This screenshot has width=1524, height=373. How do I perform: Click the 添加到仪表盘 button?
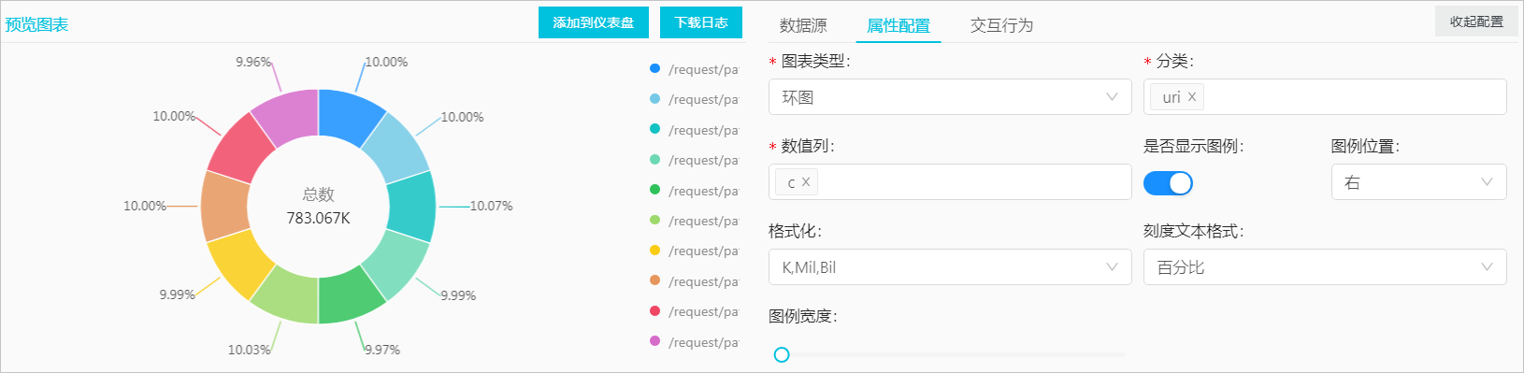(x=594, y=22)
